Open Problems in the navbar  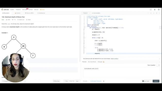(x=18, y=10)
